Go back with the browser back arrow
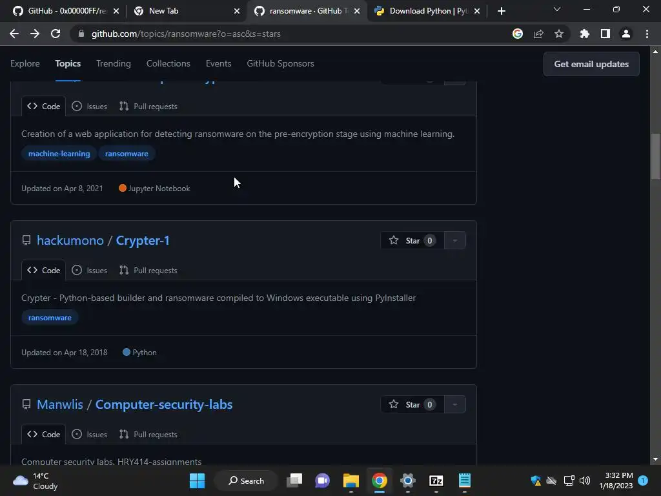 pyautogui.click(x=14, y=34)
